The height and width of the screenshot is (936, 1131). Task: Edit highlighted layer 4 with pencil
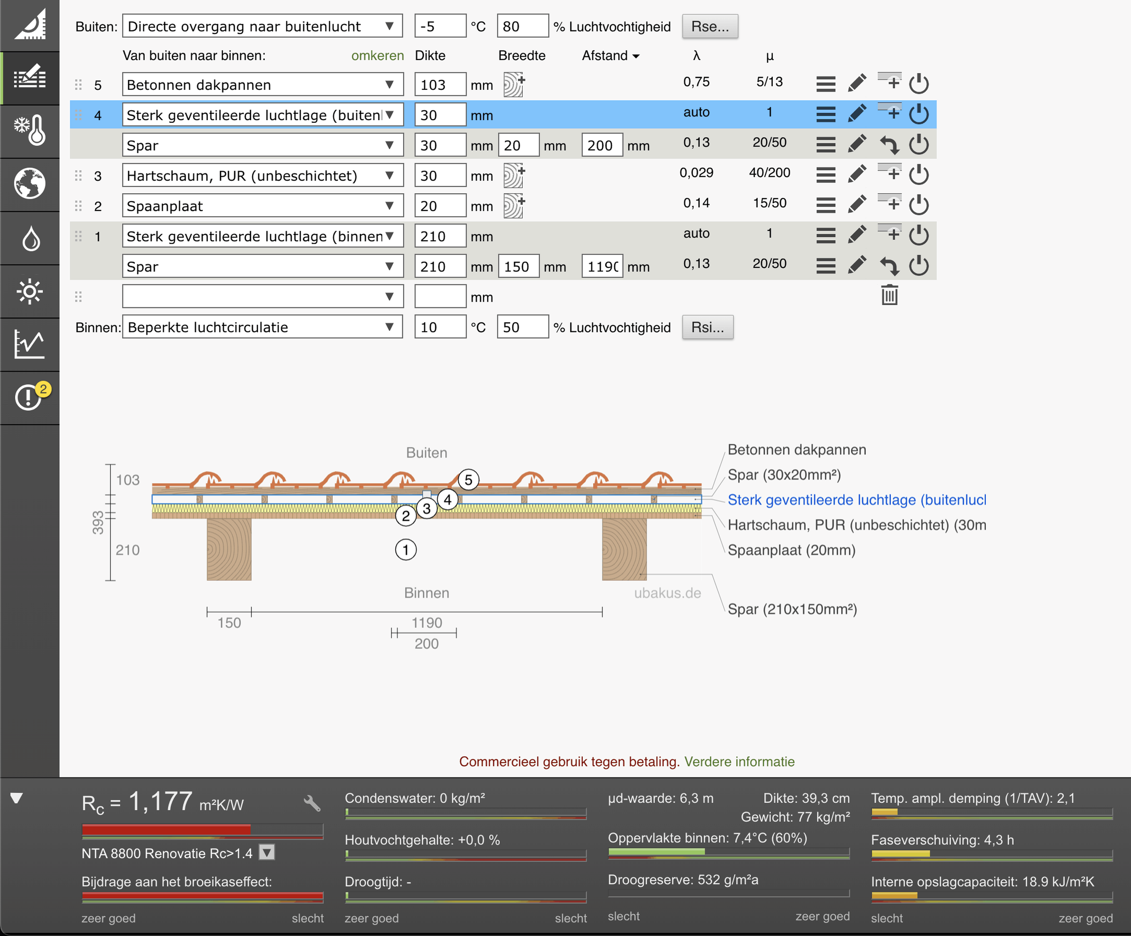click(x=857, y=114)
